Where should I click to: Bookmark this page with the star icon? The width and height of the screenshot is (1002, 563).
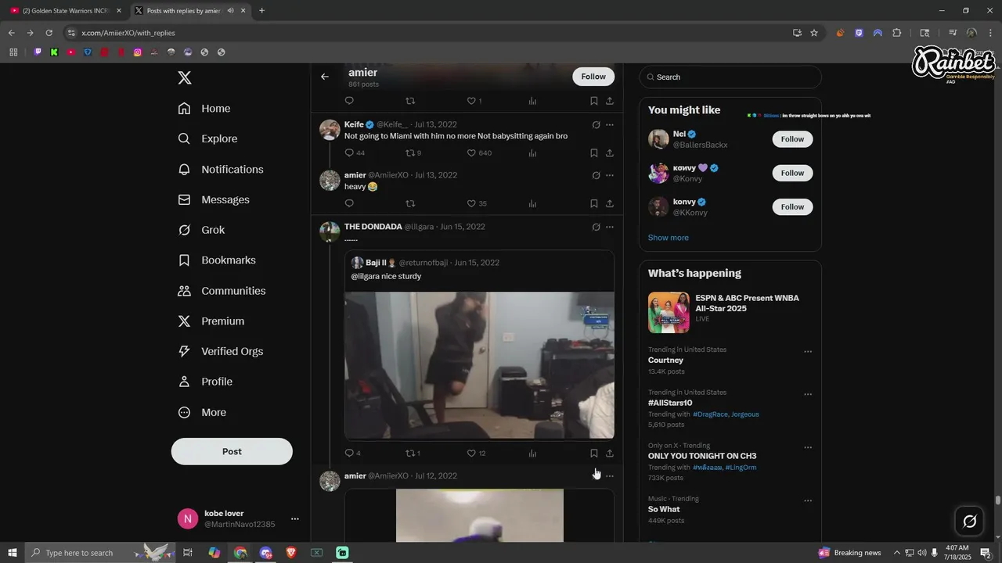(x=814, y=33)
